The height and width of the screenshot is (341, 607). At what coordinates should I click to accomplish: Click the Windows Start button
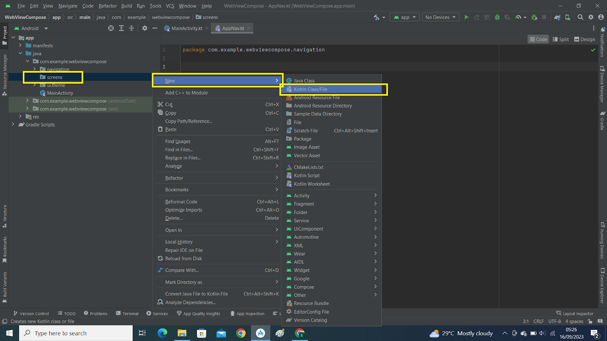point(9,333)
